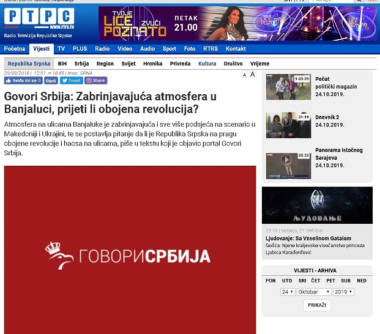Click the Govori Srbija article image

pos(130,250)
